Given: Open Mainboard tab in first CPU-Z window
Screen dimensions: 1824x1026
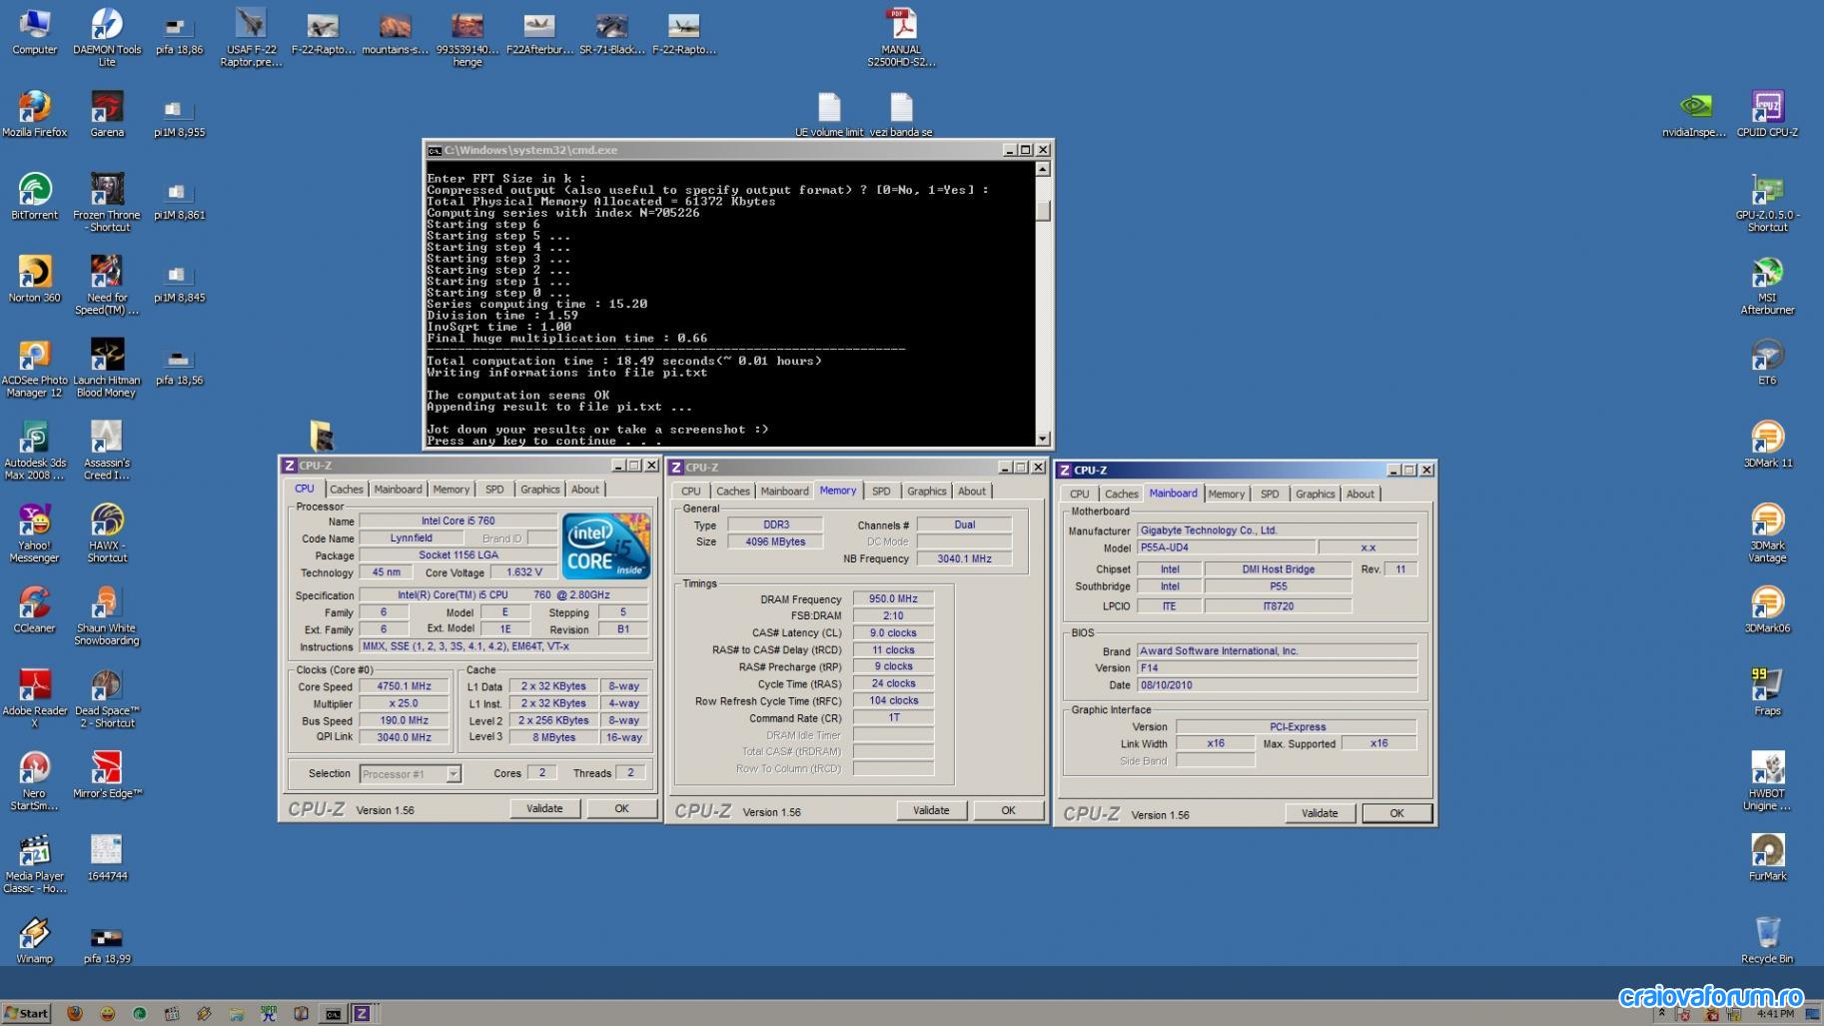Looking at the screenshot, I should [x=398, y=490].
